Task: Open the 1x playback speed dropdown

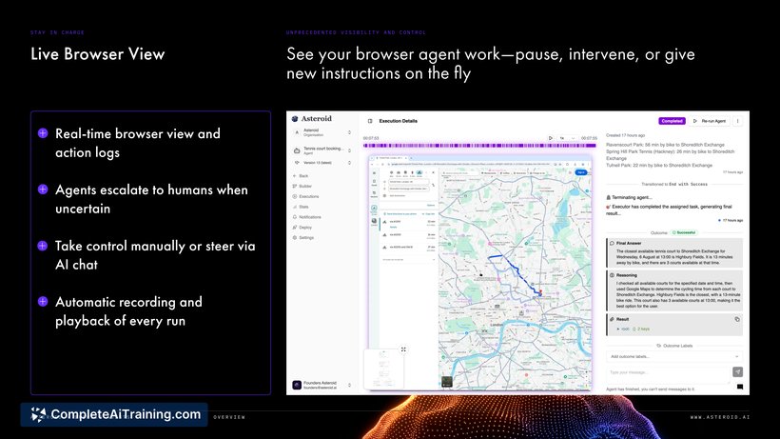Action: pos(567,138)
